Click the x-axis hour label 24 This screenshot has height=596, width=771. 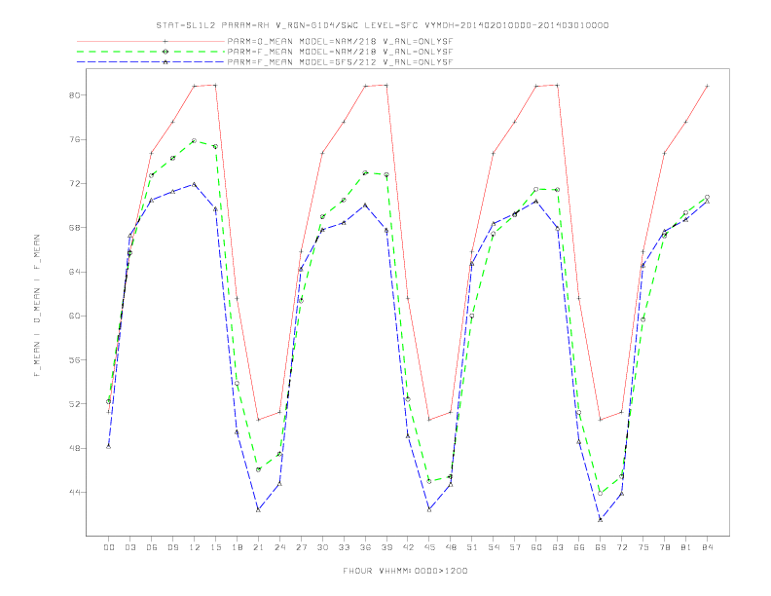[x=279, y=547]
